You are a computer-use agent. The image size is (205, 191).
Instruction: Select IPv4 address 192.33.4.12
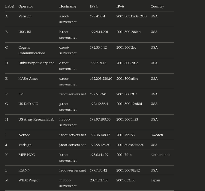[98, 47]
